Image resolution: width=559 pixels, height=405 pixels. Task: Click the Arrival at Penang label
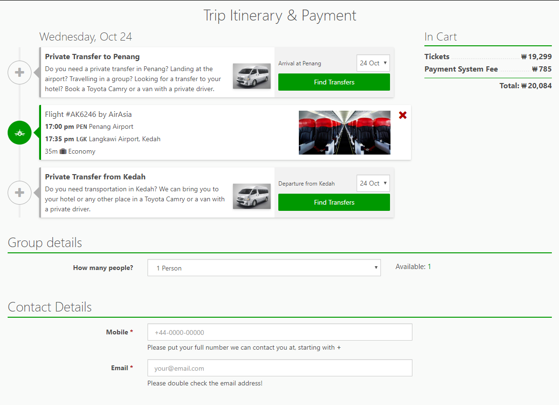click(x=300, y=63)
